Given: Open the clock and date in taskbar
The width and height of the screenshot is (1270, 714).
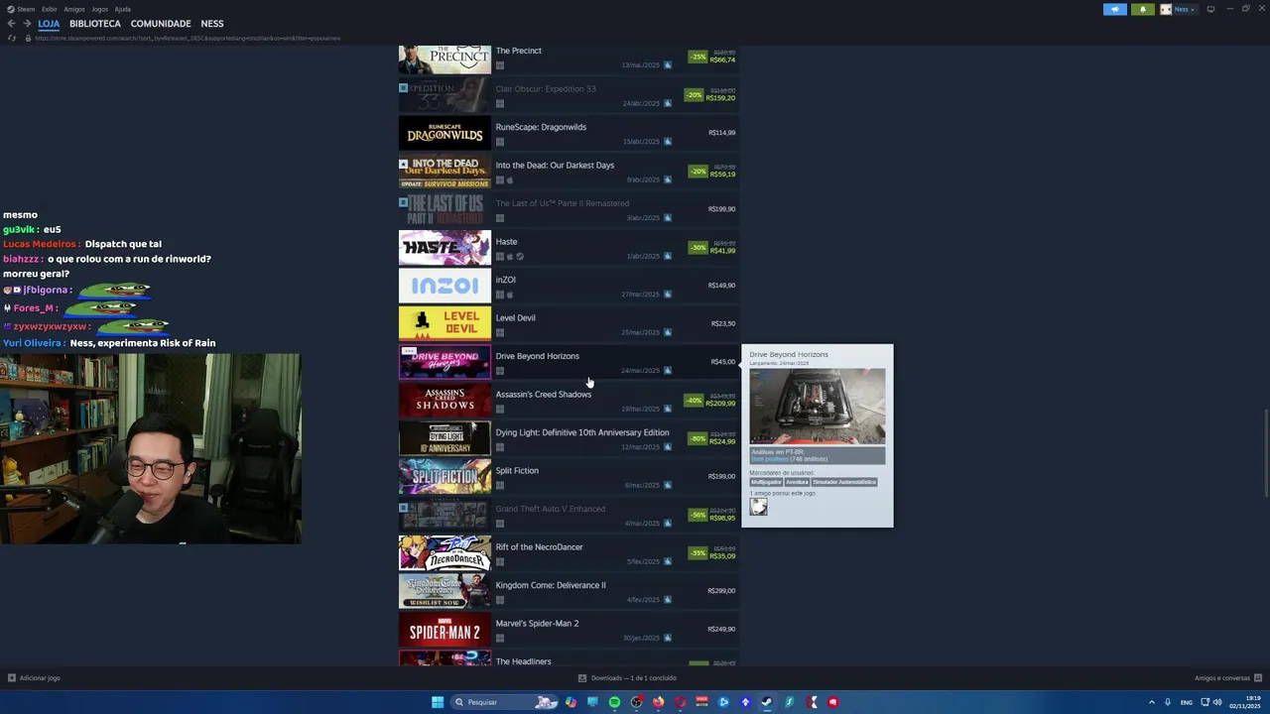Looking at the screenshot, I should point(1245,702).
